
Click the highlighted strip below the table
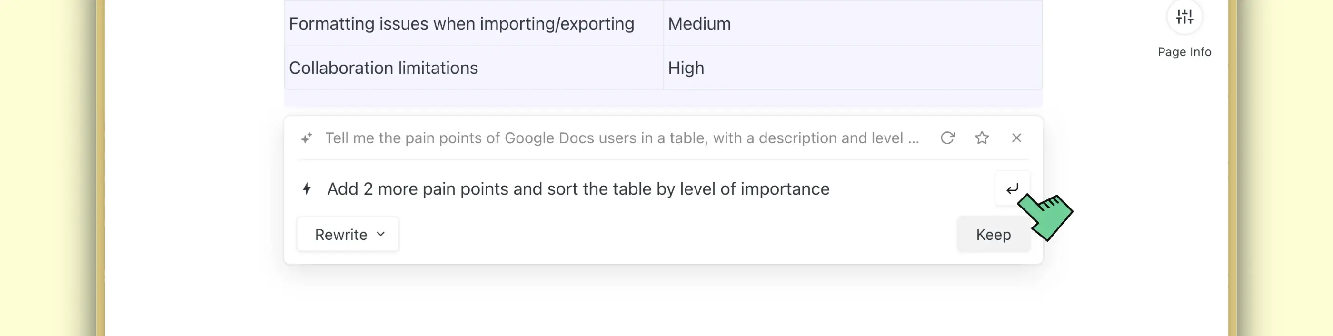pos(662,98)
